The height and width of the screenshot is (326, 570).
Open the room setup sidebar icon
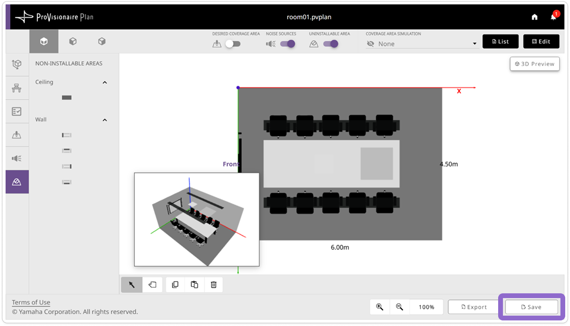17,64
